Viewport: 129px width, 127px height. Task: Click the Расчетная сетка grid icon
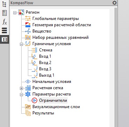(x=28, y=88)
